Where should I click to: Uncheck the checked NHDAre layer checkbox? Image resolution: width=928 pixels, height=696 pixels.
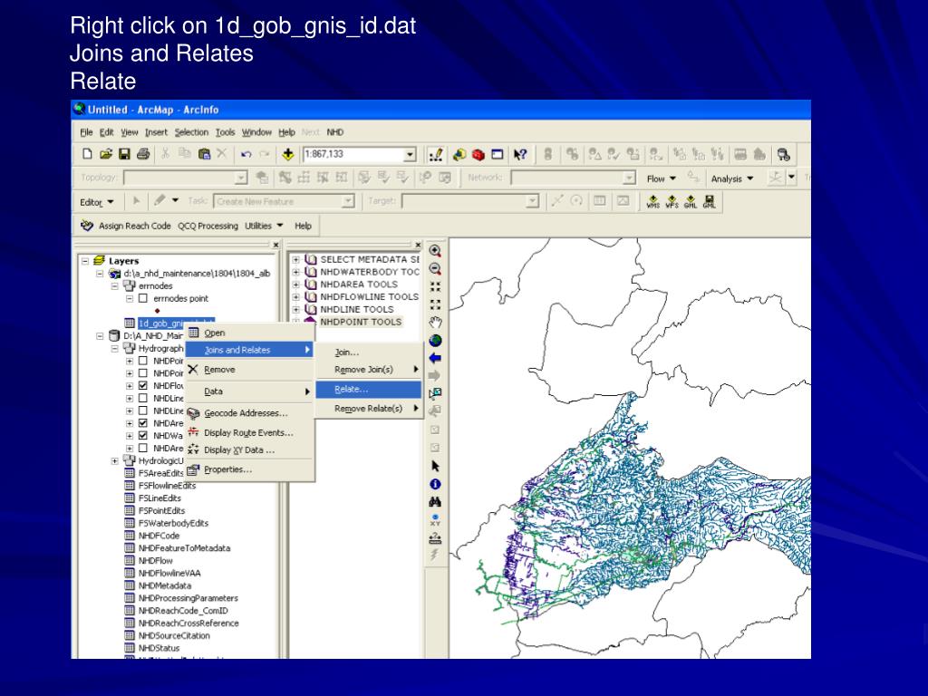point(142,422)
